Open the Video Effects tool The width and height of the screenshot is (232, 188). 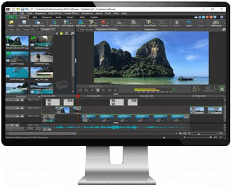[120, 23]
